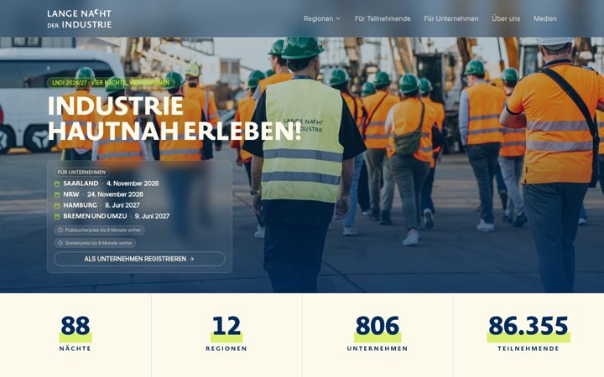The height and width of the screenshot is (377, 604).
Task: Click the date 24. November 2026
Action: coord(115,194)
